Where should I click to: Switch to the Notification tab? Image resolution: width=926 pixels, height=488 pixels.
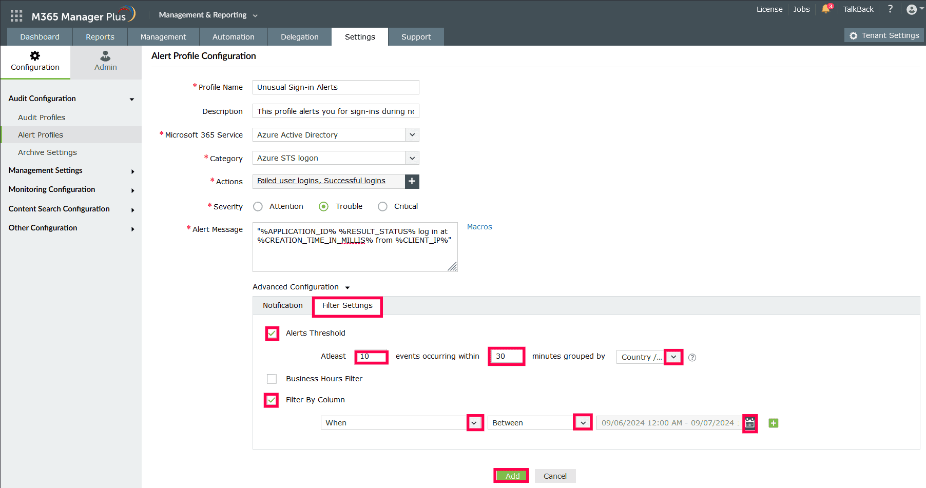coord(282,305)
